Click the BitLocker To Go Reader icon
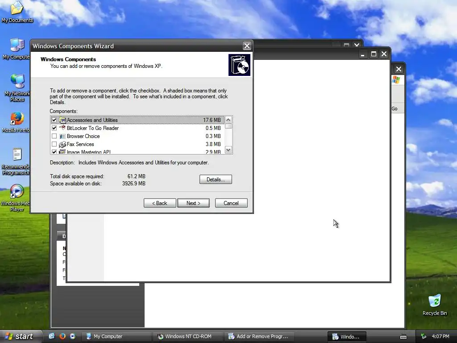Screen dimensions: 457x343 coord(62,128)
